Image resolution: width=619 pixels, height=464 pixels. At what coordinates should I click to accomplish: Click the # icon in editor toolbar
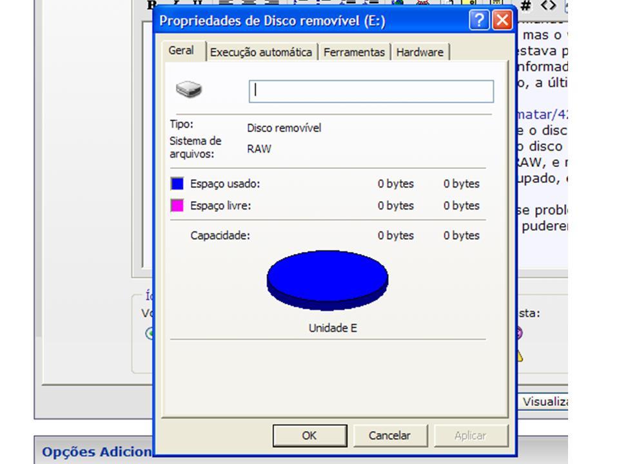526,6
